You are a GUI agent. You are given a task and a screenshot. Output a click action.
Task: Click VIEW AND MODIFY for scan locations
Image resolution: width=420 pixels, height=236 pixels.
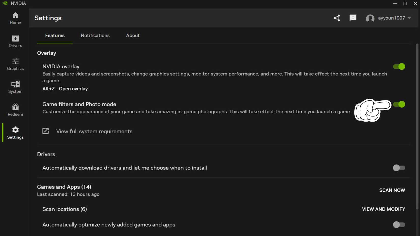[383, 209]
